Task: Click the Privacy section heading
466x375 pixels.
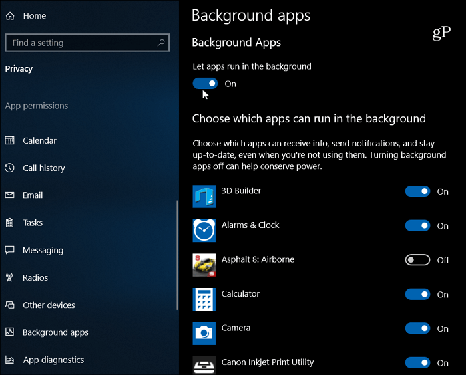Action: [19, 69]
